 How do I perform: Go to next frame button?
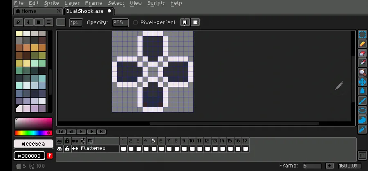coord(92,132)
